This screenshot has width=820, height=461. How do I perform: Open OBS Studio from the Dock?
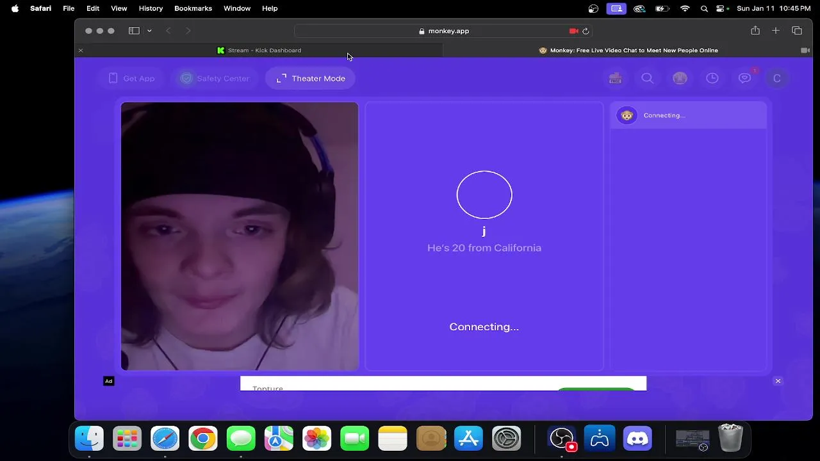[x=562, y=439]
